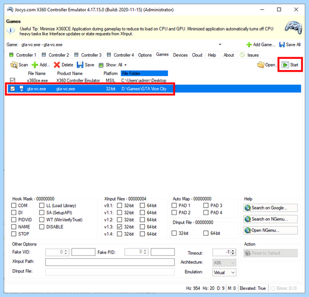Click Search on NGemu button

pyautogui.click(x=270, y=219)
